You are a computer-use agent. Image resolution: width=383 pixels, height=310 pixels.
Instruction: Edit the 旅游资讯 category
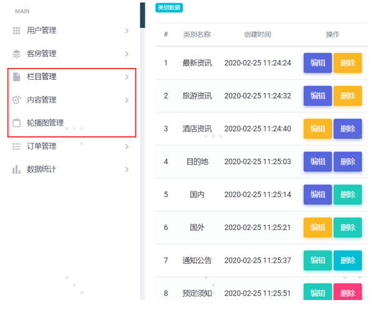tap(318, 96)
